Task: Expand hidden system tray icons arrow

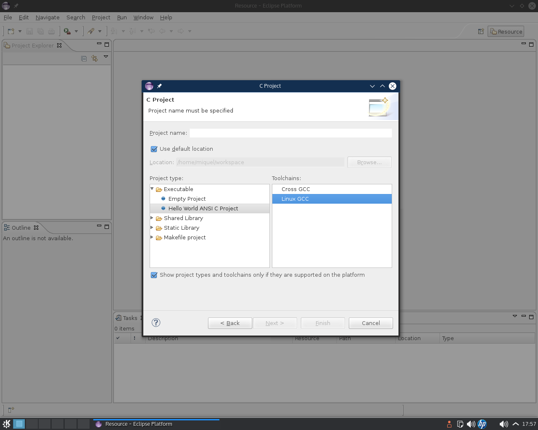Action: 516,424
